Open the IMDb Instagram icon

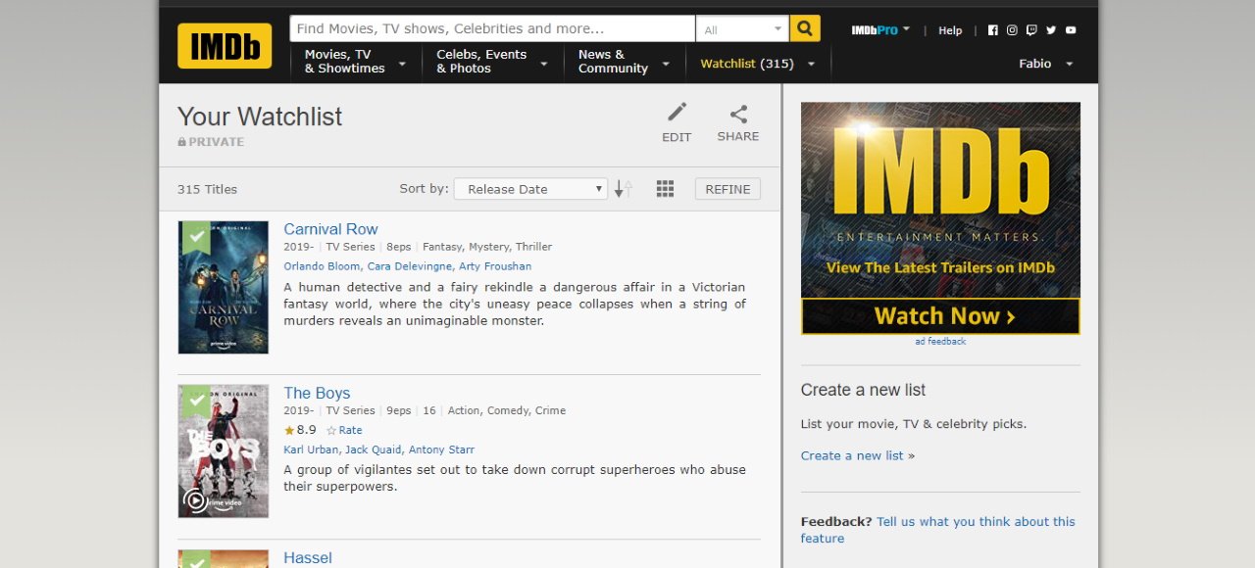click(x=1012, y=30)
